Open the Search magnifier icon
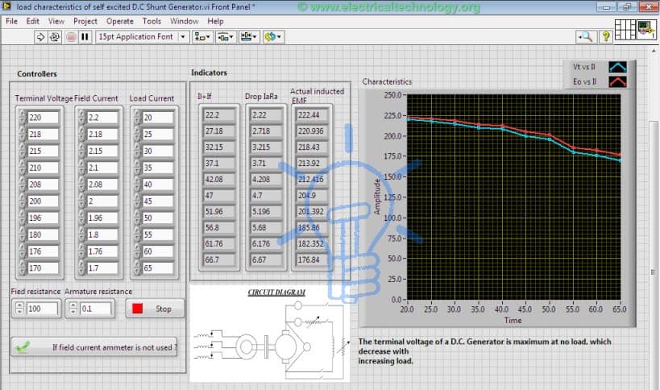660x390 pixels. point(585,36)
